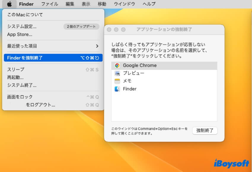This screenshot has width=252, height=172.
Task: Click the プレビュー app icon
Action: (x=117, y=73)
